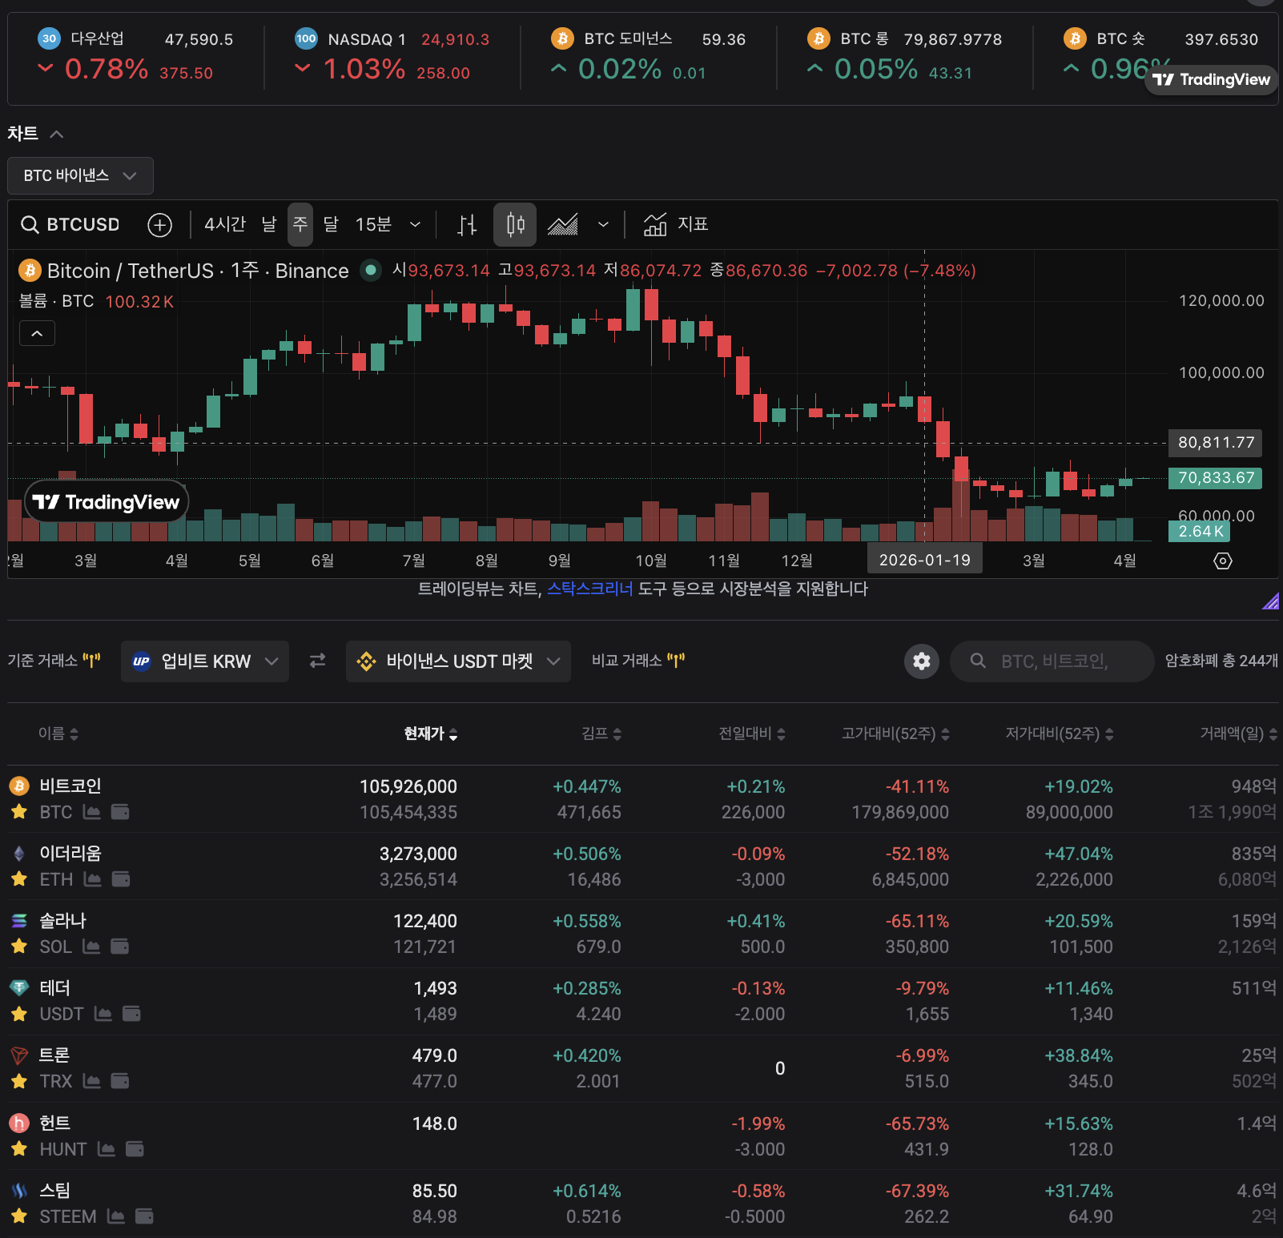Expand the chart style dropdown arrow

pos(603,224)
